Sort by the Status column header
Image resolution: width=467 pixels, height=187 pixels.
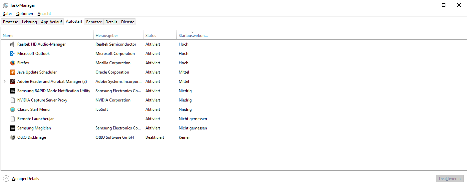tap(160, 35)
